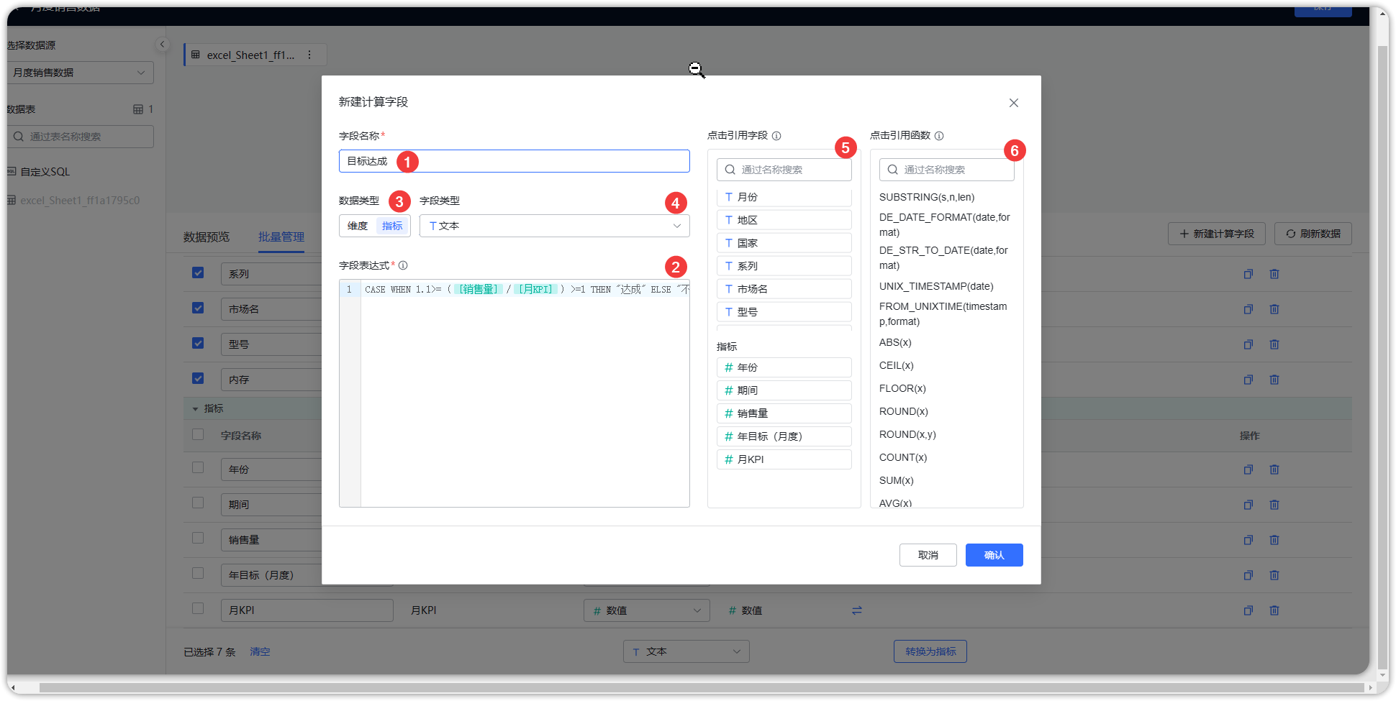Click the delete icon in the 月KPI row
The image size is (1396, 701).
coord(1274,610)
